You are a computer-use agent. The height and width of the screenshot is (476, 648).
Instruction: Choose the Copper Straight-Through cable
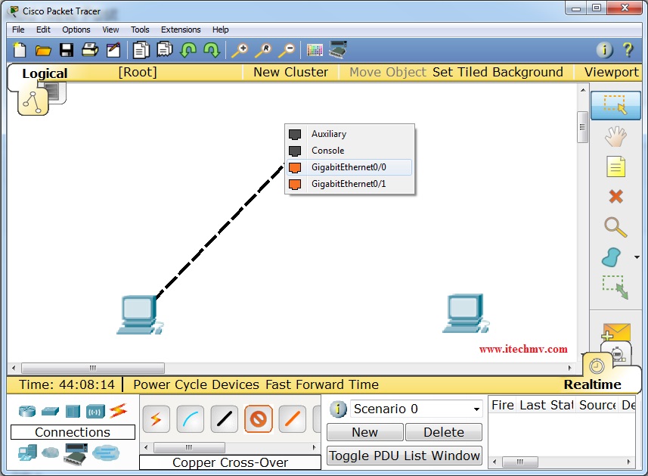[225, 419]
